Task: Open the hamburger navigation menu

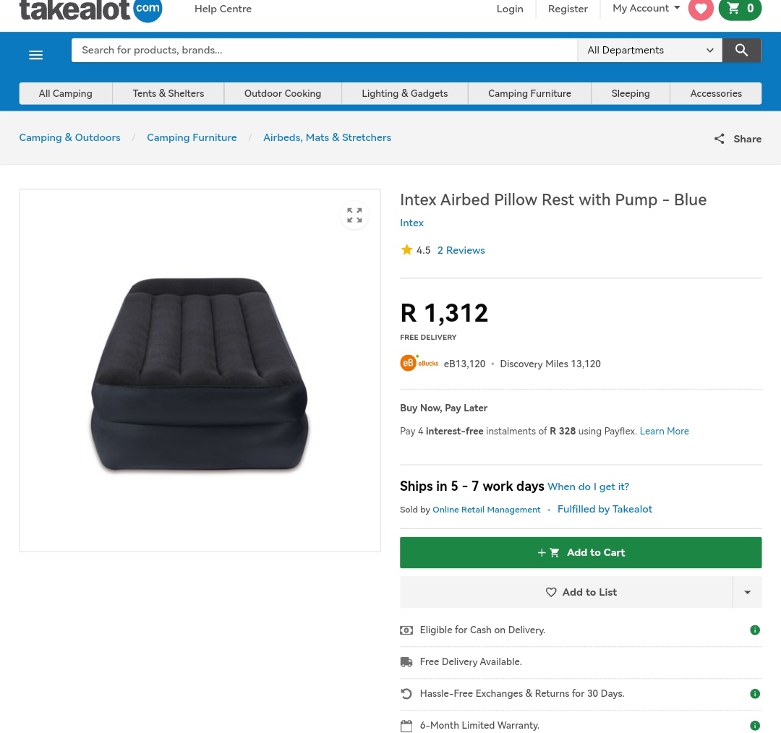Action: [x=35, y=55]
